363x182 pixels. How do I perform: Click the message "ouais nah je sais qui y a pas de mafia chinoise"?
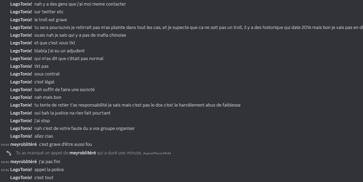(x=80, y=35)
